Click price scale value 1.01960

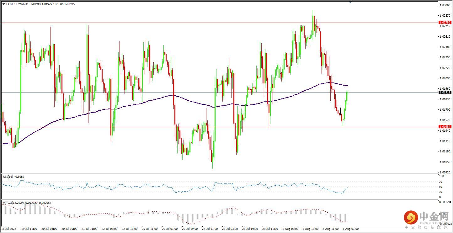(445, 89)
